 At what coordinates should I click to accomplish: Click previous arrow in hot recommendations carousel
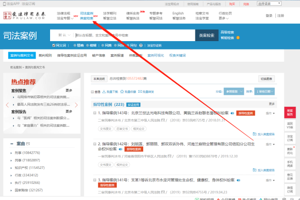pos(8,105)
